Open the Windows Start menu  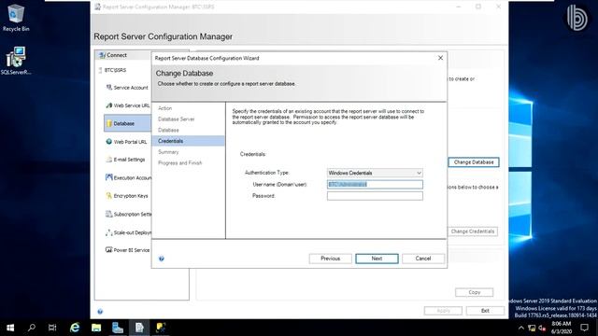pos(10,328)
